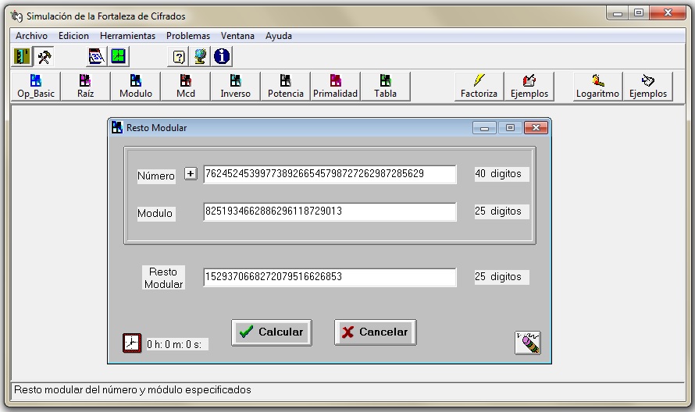Click the exit door icon in toolbar

[x=21, y=56]
